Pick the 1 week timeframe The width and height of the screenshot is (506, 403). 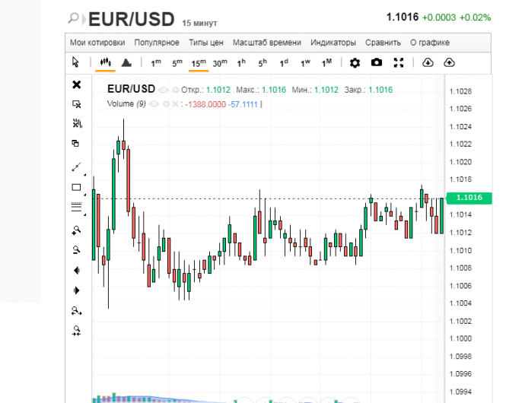305,63
